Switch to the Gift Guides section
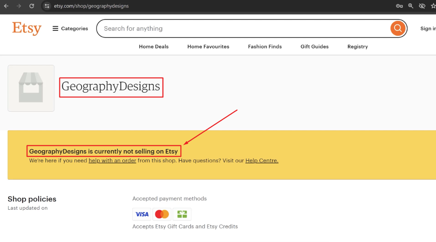 [x=314, y=46]
